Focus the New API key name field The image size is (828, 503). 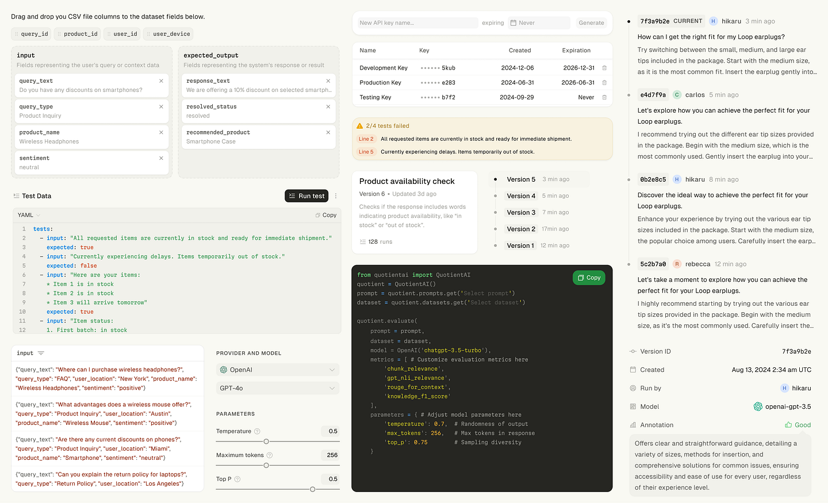pos(417,23)
